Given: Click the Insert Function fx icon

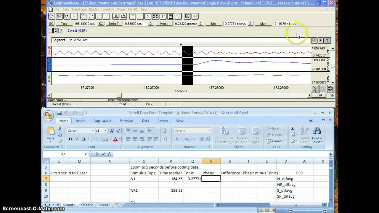Looking at the screenshot, I should pyautogui.click(x=110, y=154).
